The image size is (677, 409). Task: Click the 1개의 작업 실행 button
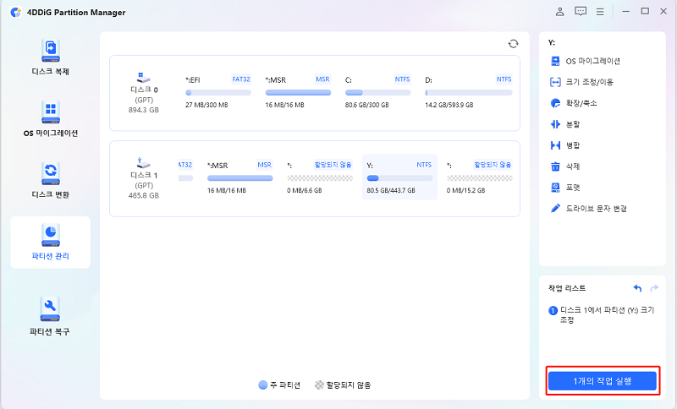pyautogui.click(x=603, y=381)
